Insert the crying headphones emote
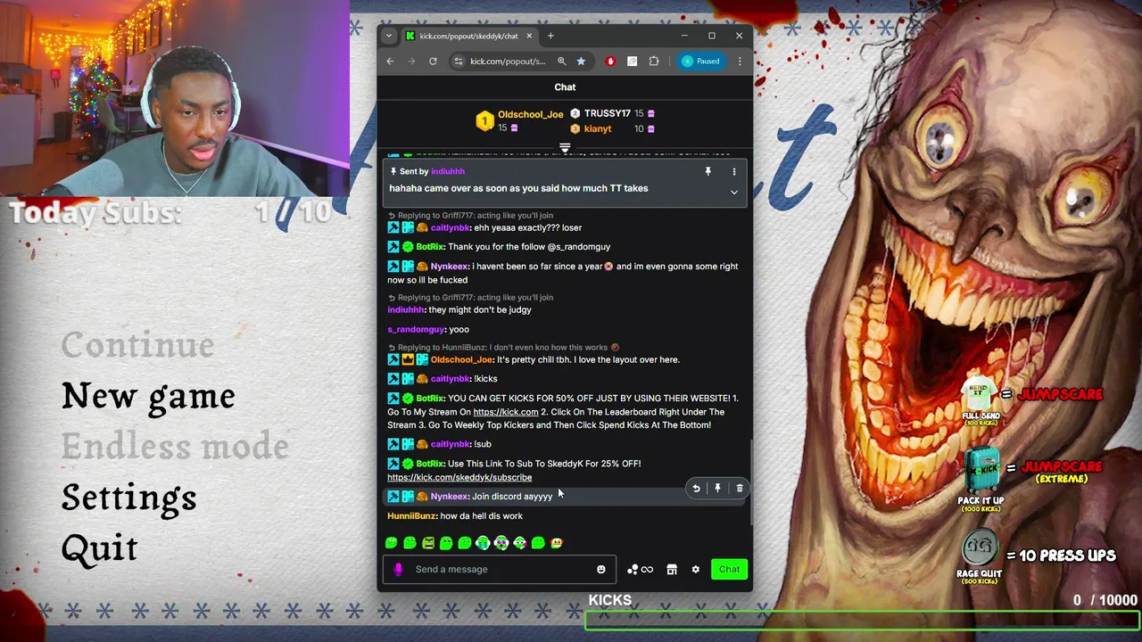This screenshot has height=642, width=1142. click(483, 542)
